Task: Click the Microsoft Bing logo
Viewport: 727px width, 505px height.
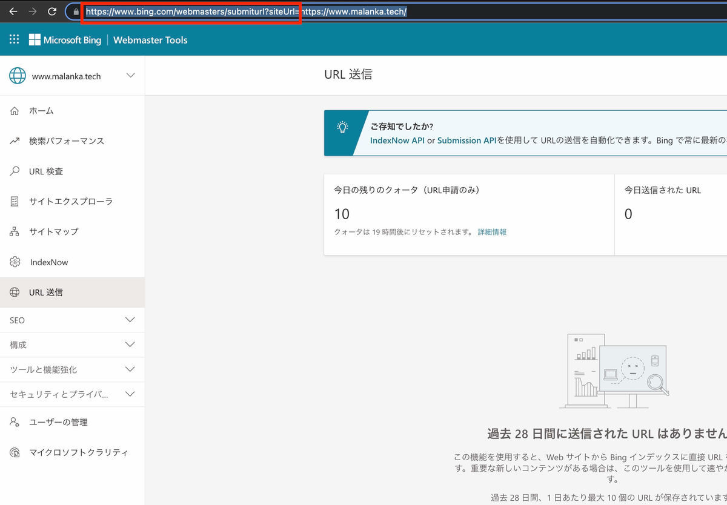Action: tap(65, 40)
